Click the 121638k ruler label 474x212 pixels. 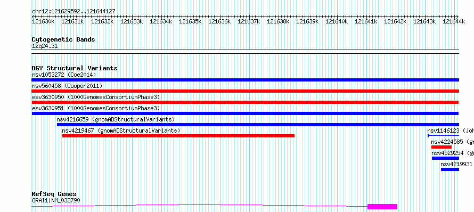click(x=278, y=21)
